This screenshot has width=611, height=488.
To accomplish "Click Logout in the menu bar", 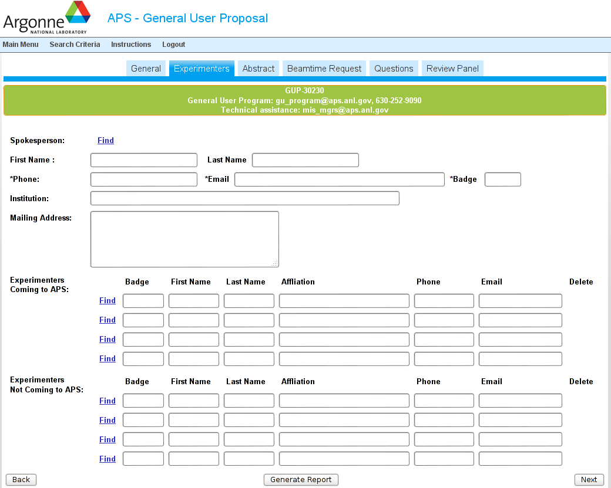I will coord(173,45).
